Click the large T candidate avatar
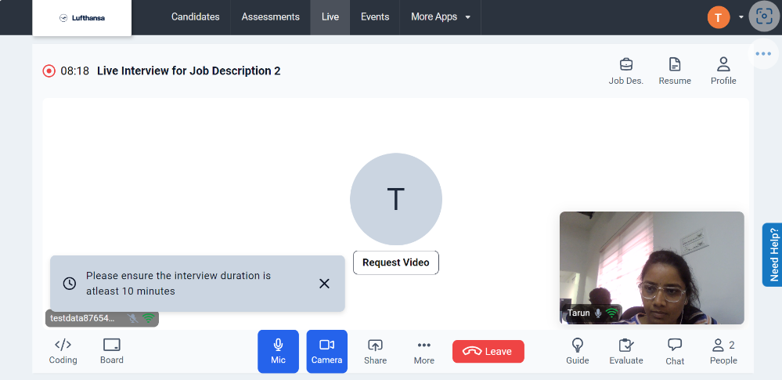This screenshot has width=782, height=380. [396, 199]
